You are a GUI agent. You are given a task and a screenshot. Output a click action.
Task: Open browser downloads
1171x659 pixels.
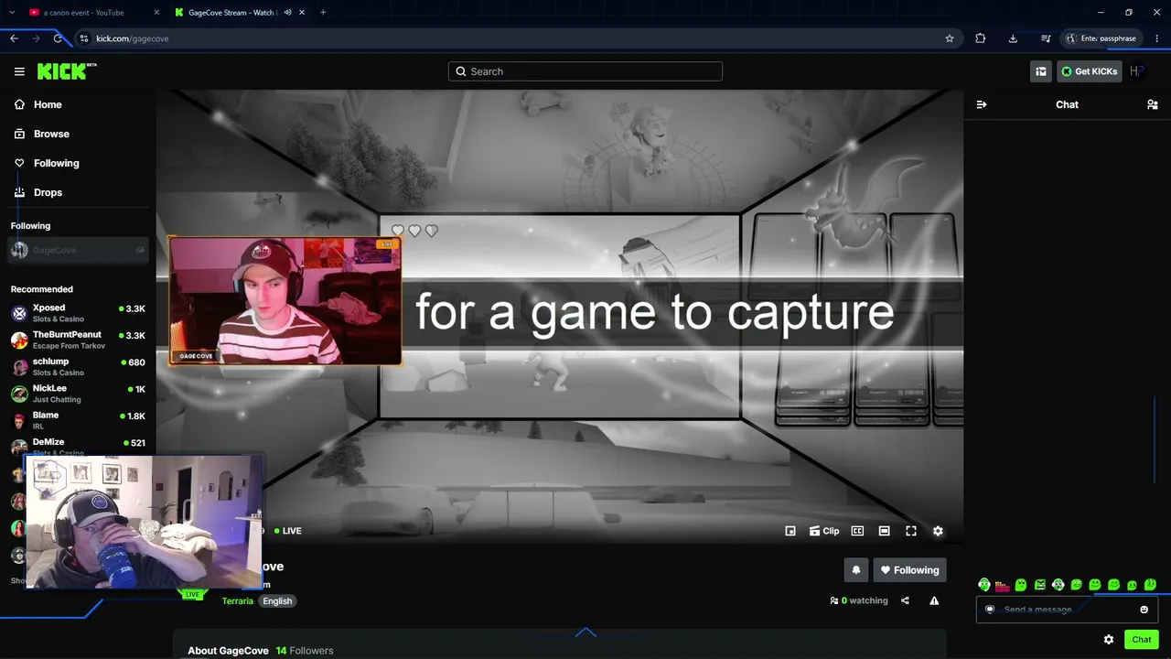coord(1013,38)
